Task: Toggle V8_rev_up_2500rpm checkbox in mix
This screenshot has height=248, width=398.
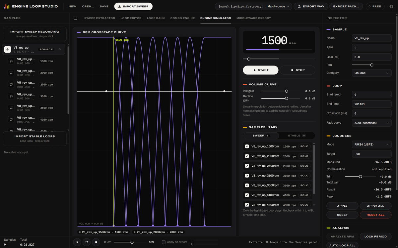Action: click(247, 166)
